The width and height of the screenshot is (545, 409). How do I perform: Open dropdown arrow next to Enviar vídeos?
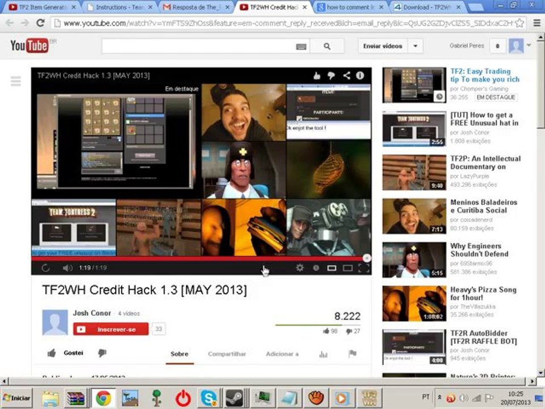tap(416, 46)
